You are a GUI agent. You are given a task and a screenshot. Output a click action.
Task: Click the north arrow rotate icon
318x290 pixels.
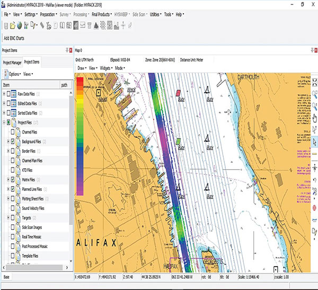pos(314,168)
